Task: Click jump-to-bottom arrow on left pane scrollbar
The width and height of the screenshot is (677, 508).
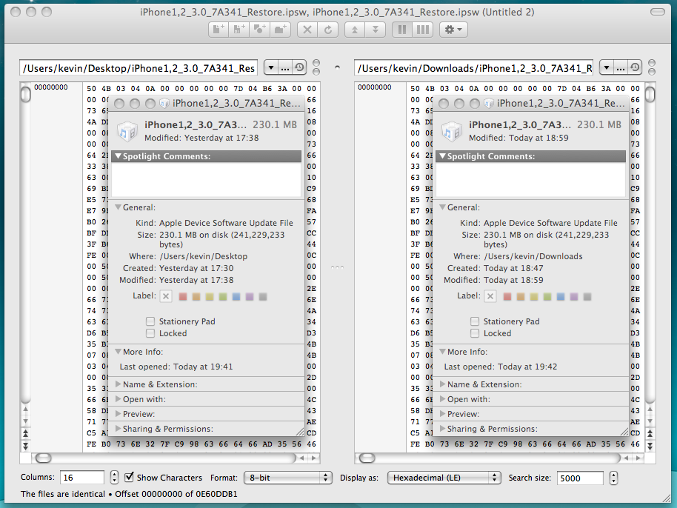Action: click(25, 446)
